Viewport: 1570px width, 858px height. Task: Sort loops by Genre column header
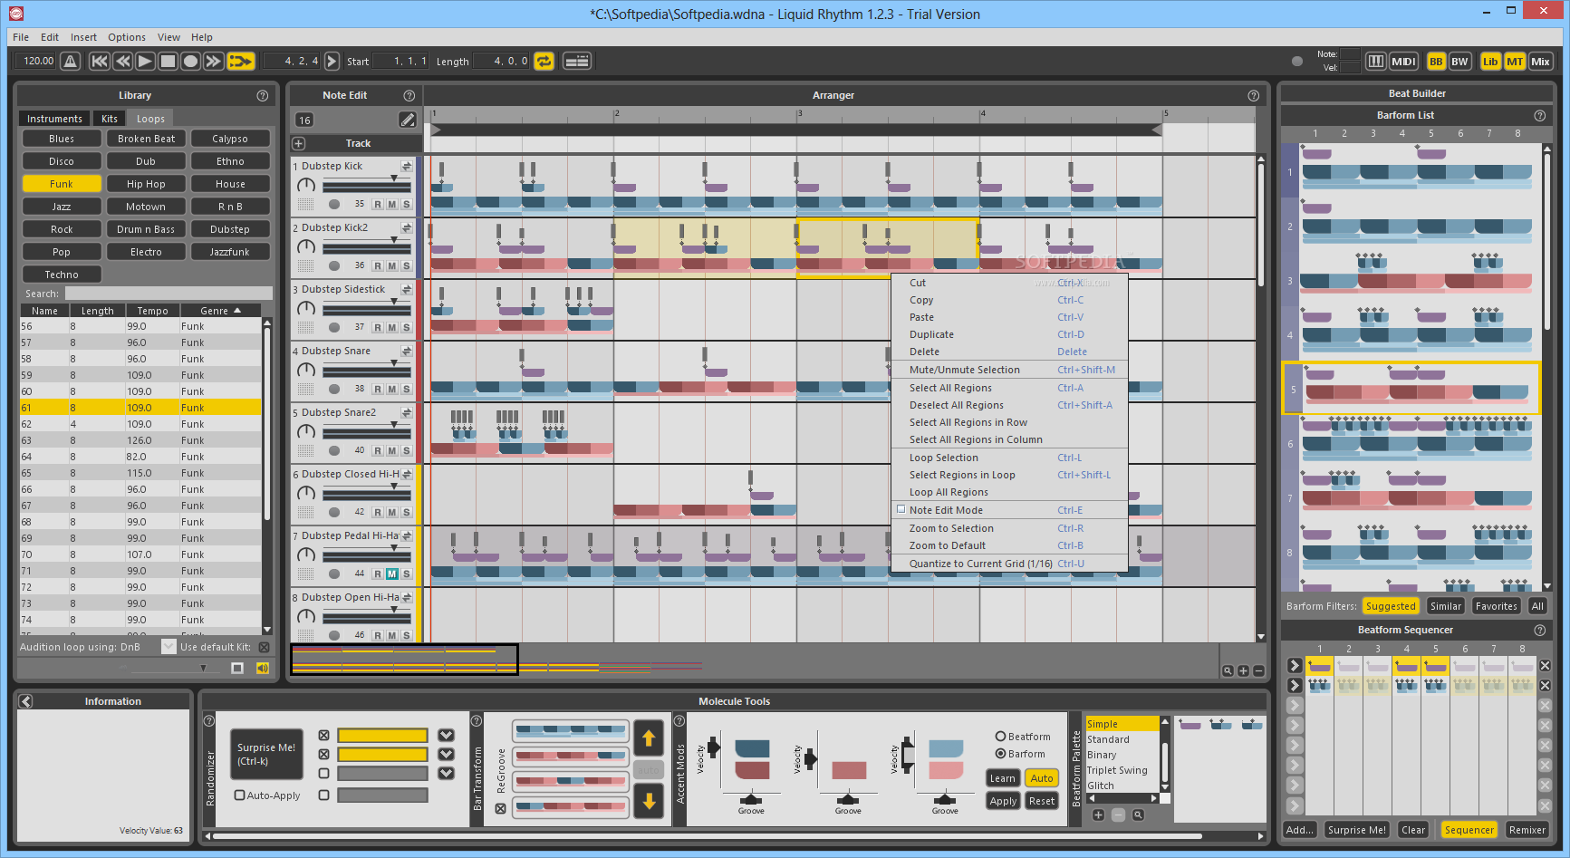220,311
